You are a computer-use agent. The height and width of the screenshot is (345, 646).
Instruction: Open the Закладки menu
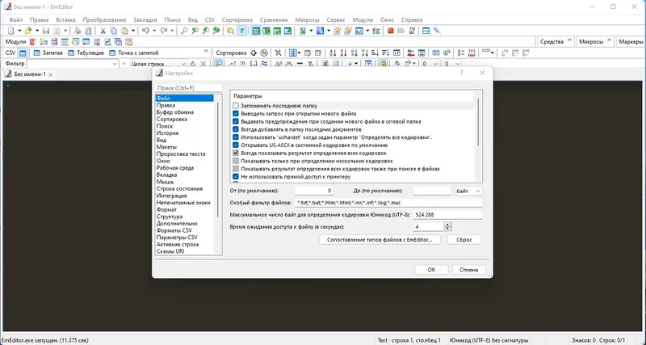pos(145,19)
